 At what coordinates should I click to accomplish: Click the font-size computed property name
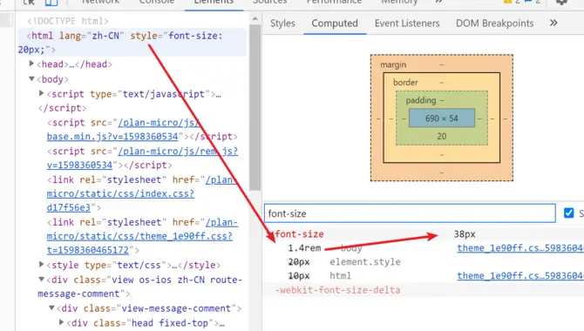299,234
